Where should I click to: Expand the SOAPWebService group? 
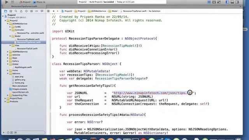pos(8,52)
